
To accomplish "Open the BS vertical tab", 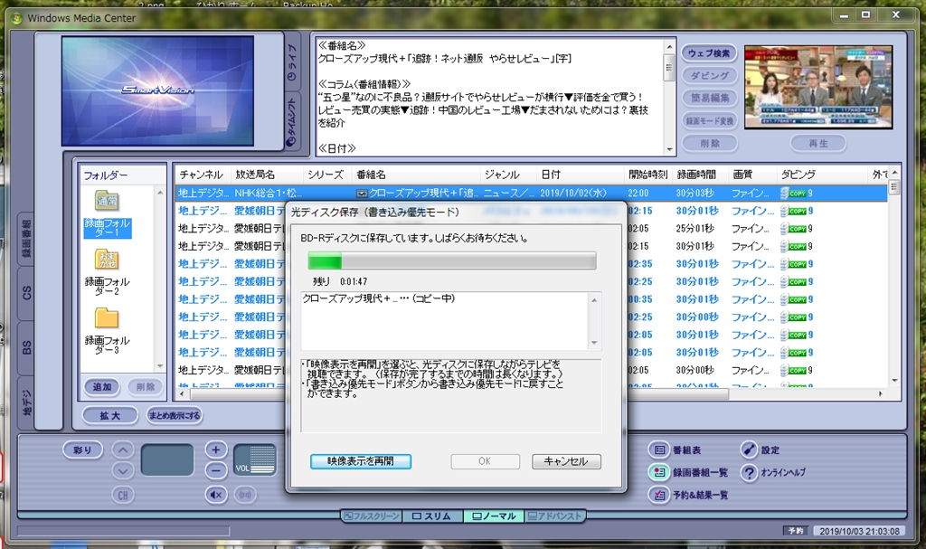I will click(x=26, y=348).
